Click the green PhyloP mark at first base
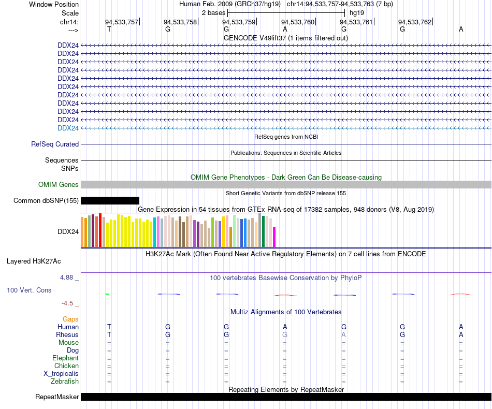492x409 pixels. pyautogui.click(x=107, y=294)
